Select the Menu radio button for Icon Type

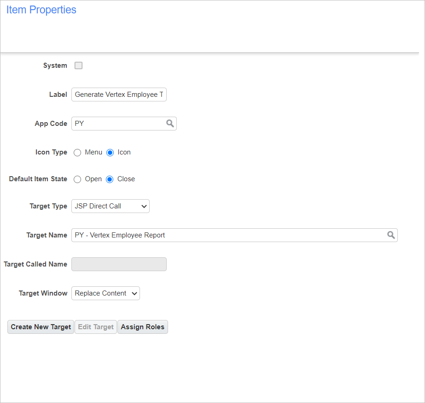point(77,153)
